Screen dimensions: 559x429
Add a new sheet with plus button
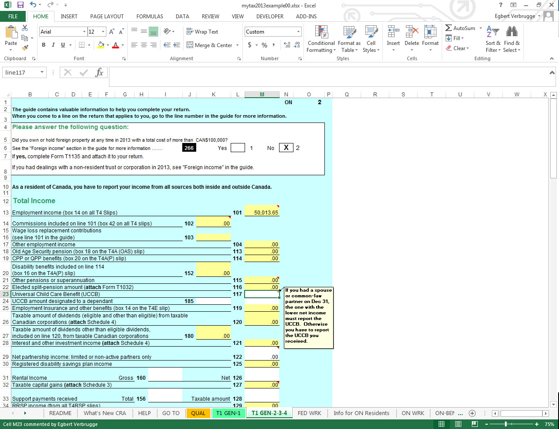tap(472, 413)
